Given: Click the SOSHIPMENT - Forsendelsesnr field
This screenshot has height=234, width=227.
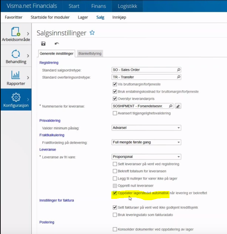Looking at the screenshot, I should pyautogui.click(x=142, y=106).
